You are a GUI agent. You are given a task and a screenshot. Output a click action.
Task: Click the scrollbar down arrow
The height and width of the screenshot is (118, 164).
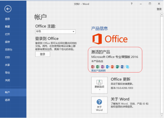click(x=162, y=116)
